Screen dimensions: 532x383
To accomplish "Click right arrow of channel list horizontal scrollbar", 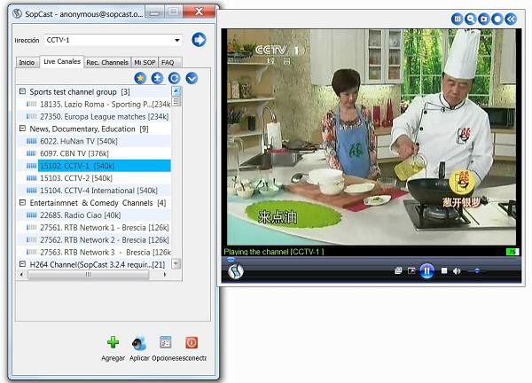I will 165,275.
